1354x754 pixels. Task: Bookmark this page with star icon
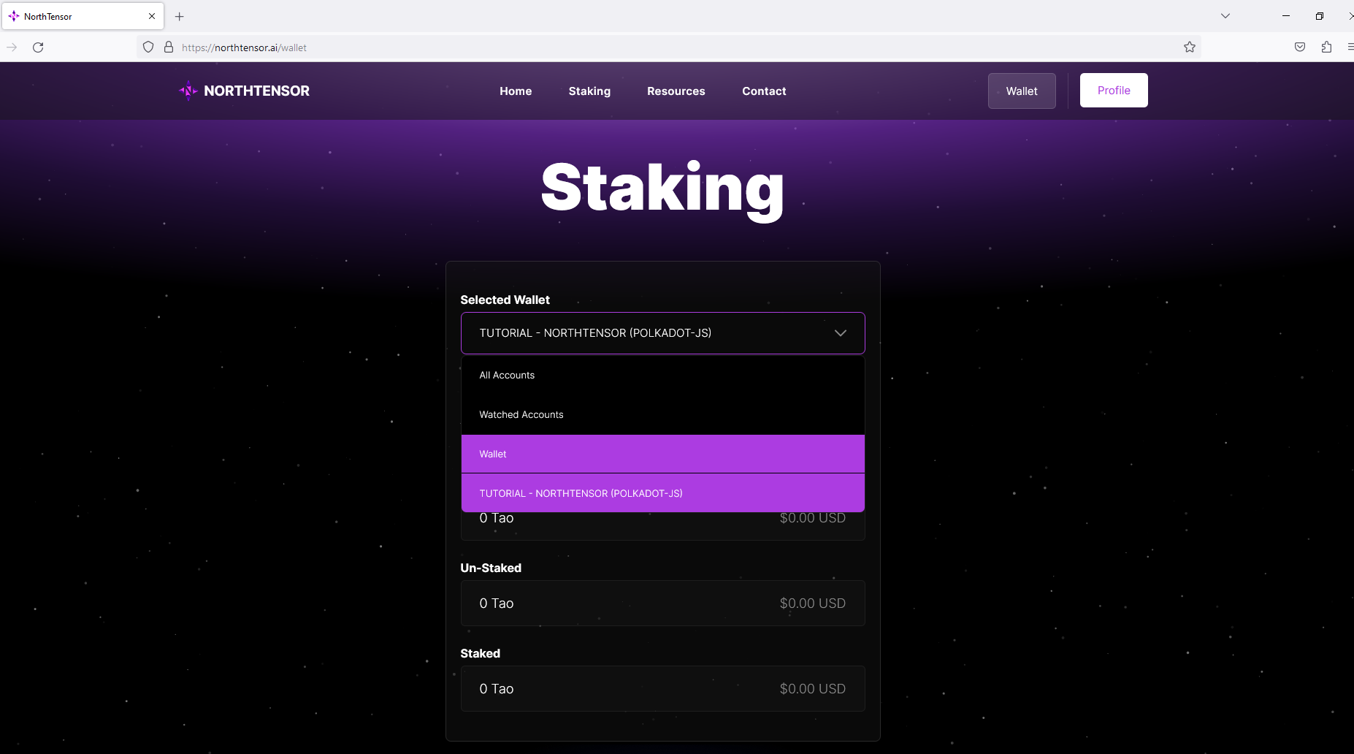(1190, 47)
